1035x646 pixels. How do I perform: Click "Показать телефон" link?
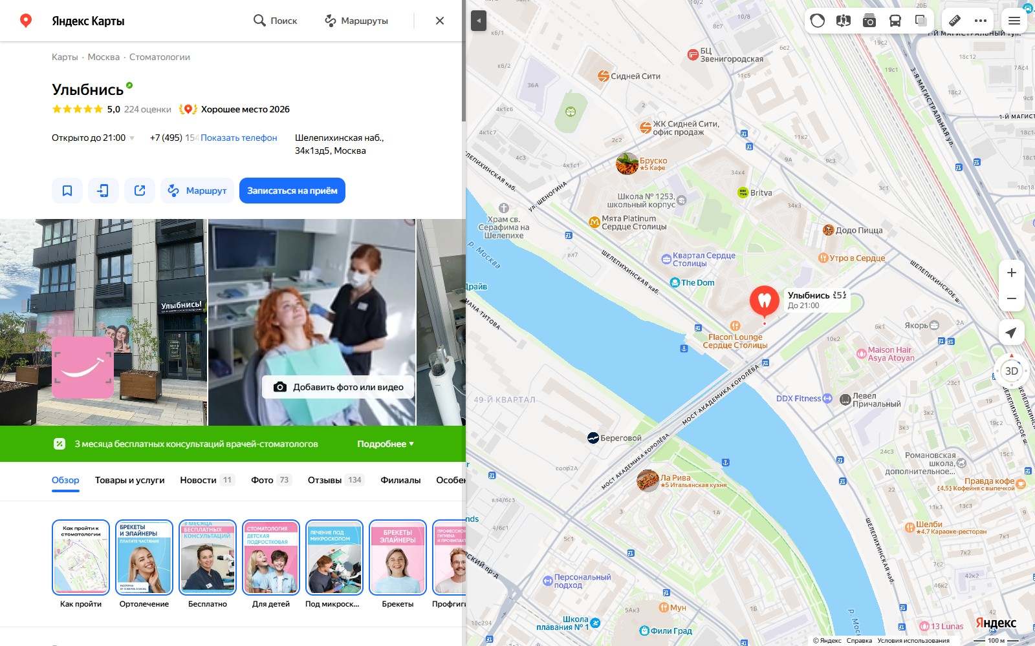coord(239,138)
